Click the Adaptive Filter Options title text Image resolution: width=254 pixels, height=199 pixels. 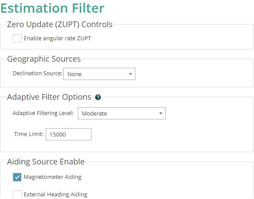pyautogui.click(x=49, y=97)
